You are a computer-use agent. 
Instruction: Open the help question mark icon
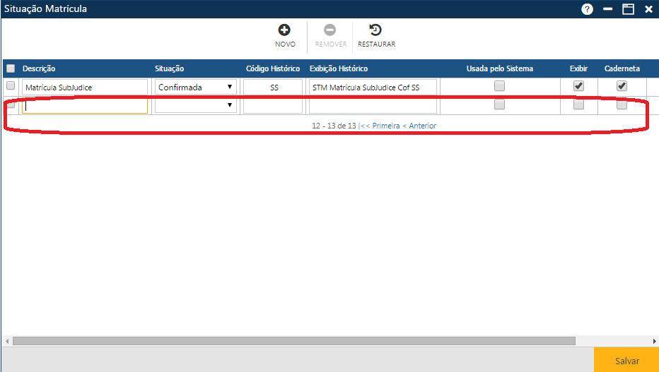click(588, 9)
